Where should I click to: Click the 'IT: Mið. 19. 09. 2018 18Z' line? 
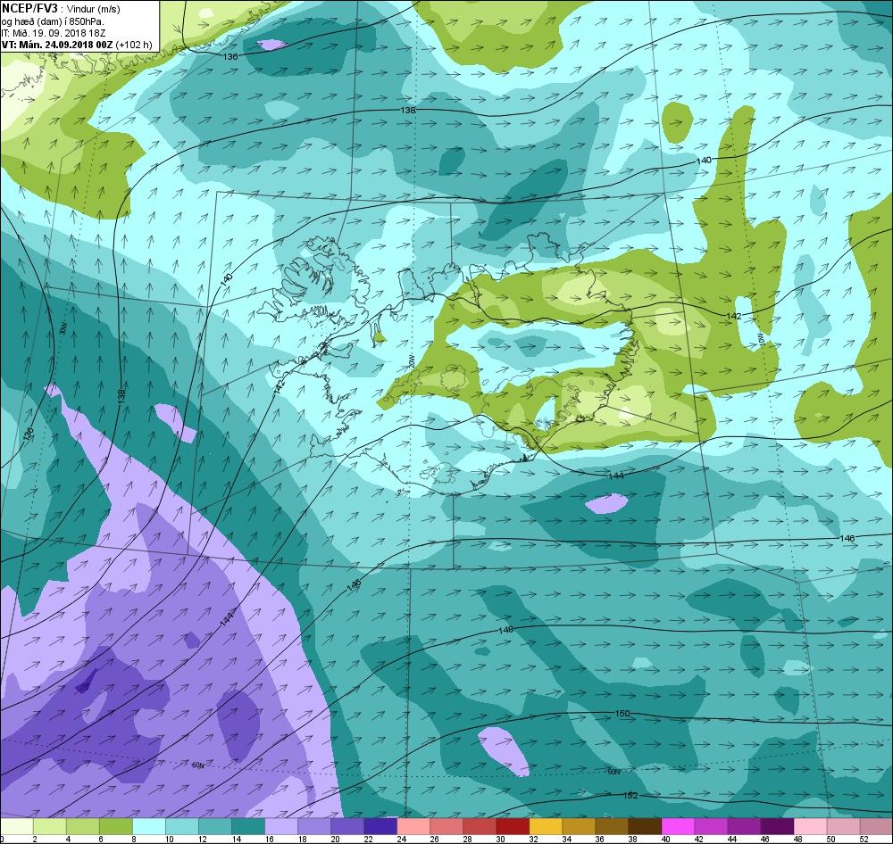[x=53, y=33]
